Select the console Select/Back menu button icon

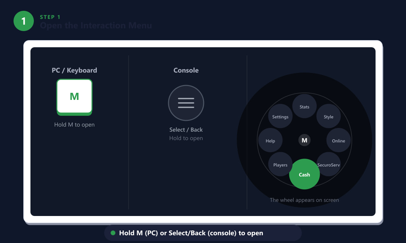(186, 103)
